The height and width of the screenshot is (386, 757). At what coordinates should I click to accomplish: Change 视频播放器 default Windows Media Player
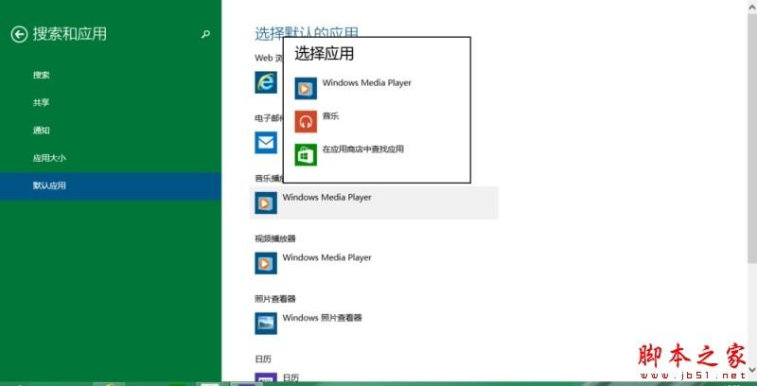[326, 257]
